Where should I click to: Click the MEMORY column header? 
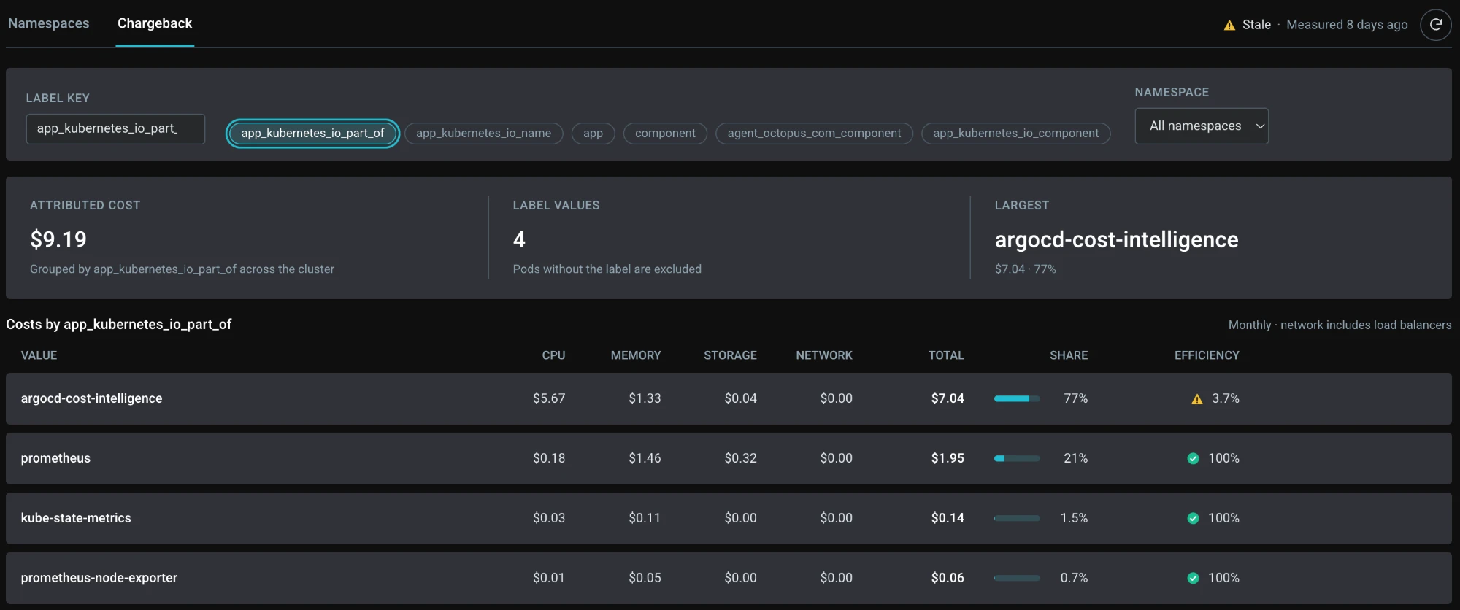(x=636, y=355)
